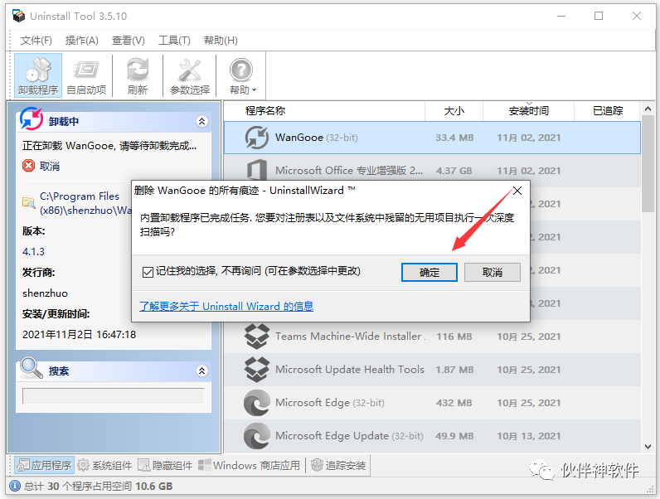
Task: Click the 432 MB size cell
Action: point(454,403)
